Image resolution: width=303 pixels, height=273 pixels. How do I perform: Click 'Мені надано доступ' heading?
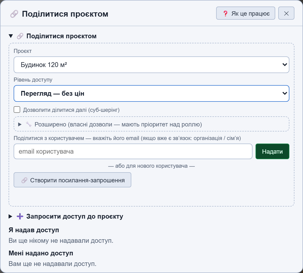click(41, 253)
